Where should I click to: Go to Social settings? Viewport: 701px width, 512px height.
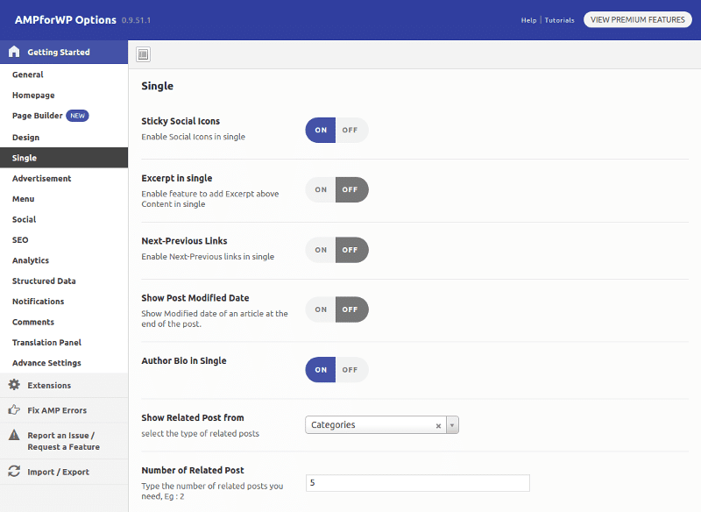click(64, 219)
